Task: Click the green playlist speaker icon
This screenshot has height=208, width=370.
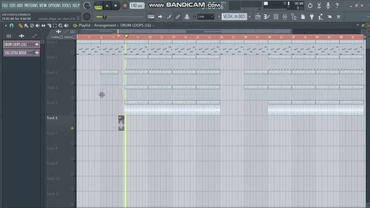Action: (x=75, y=25)
